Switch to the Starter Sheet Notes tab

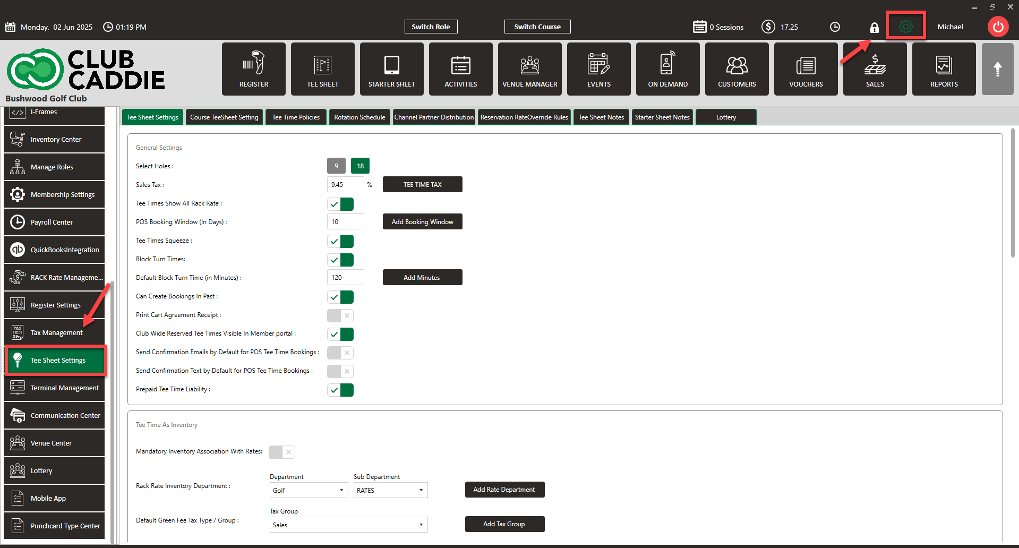[x=662, y=117]
